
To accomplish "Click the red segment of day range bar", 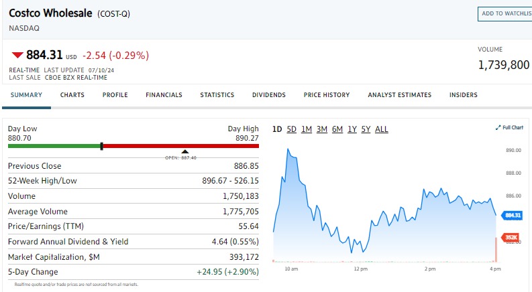I will (181, 146).
